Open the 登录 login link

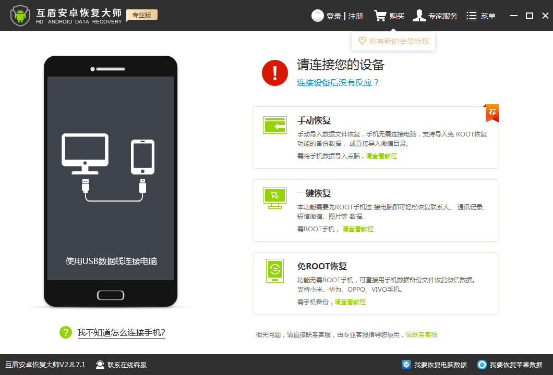[334, 16]
